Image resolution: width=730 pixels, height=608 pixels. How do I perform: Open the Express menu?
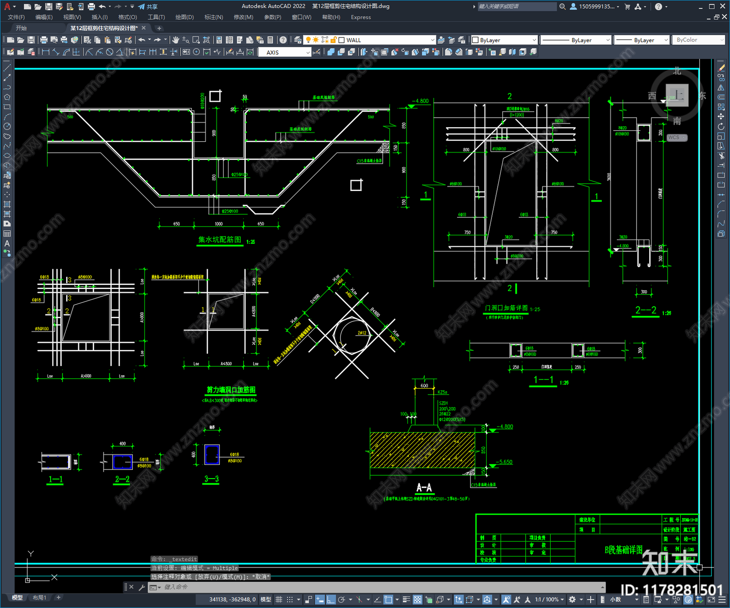tap(361, 17)
